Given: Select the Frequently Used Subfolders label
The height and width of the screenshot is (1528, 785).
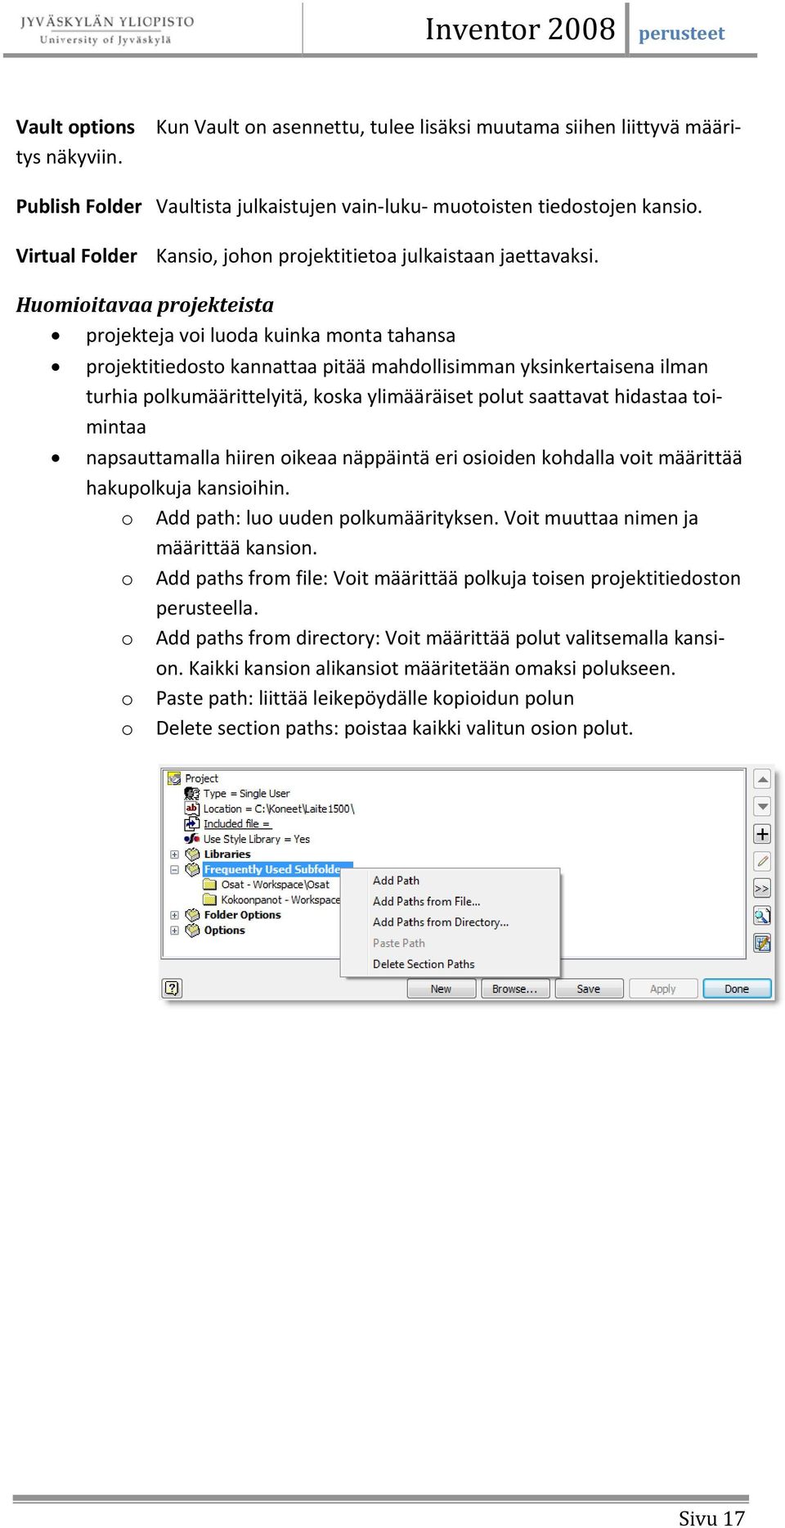Looking at the screenshot, I should click(x=276, y=869).
